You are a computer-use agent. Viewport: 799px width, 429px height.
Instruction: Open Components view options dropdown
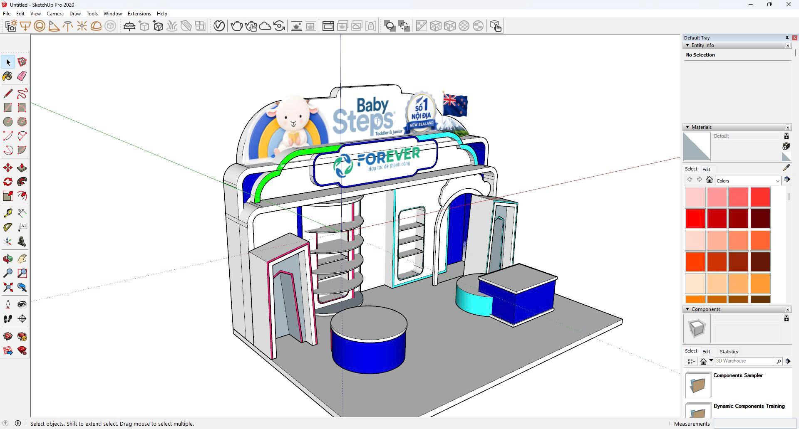point(691,362)
